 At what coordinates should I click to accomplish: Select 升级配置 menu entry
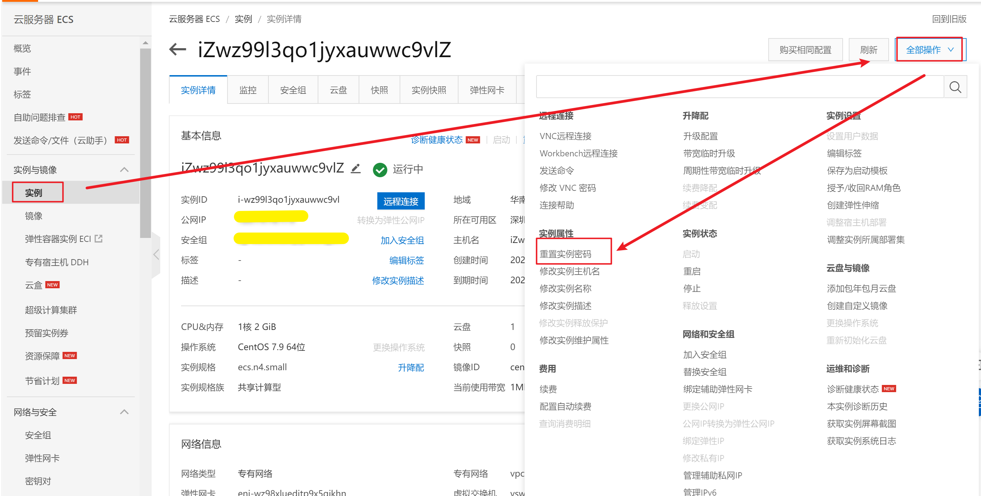(x=700, y=136)
